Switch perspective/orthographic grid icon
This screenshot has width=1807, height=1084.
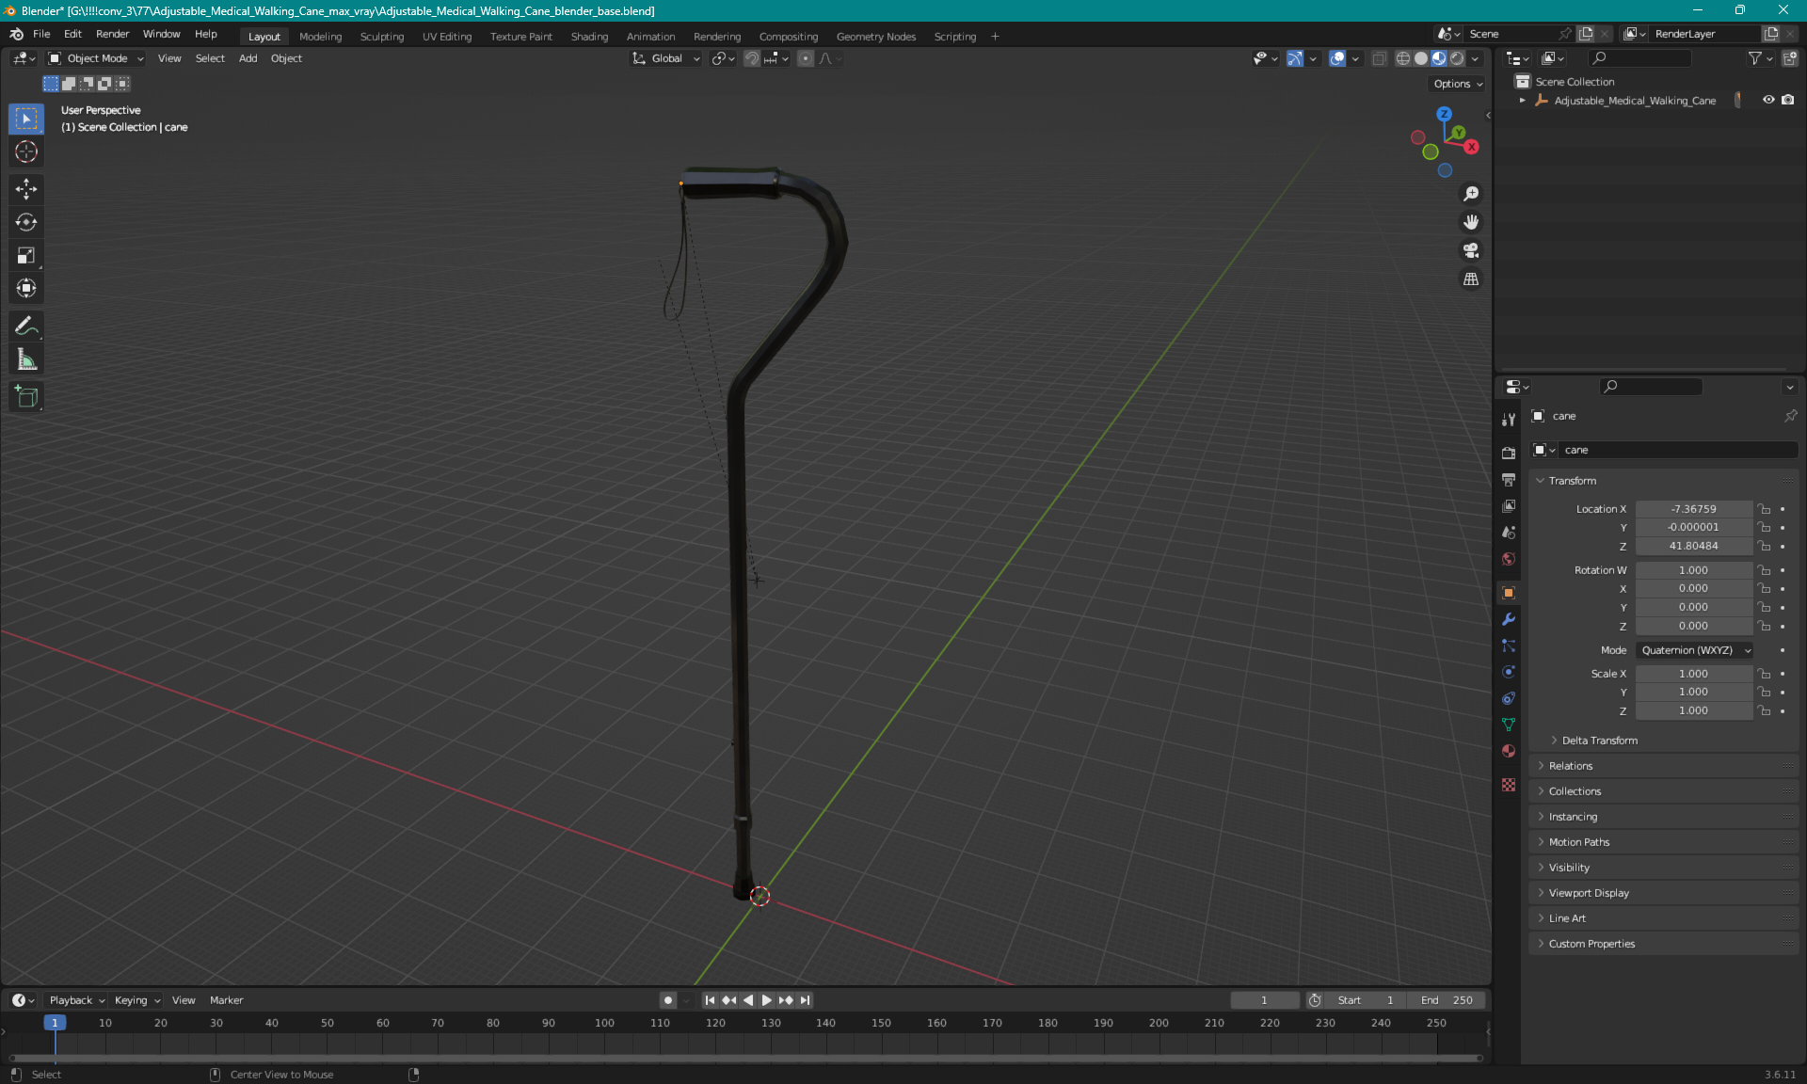(x=1471, y=279)
